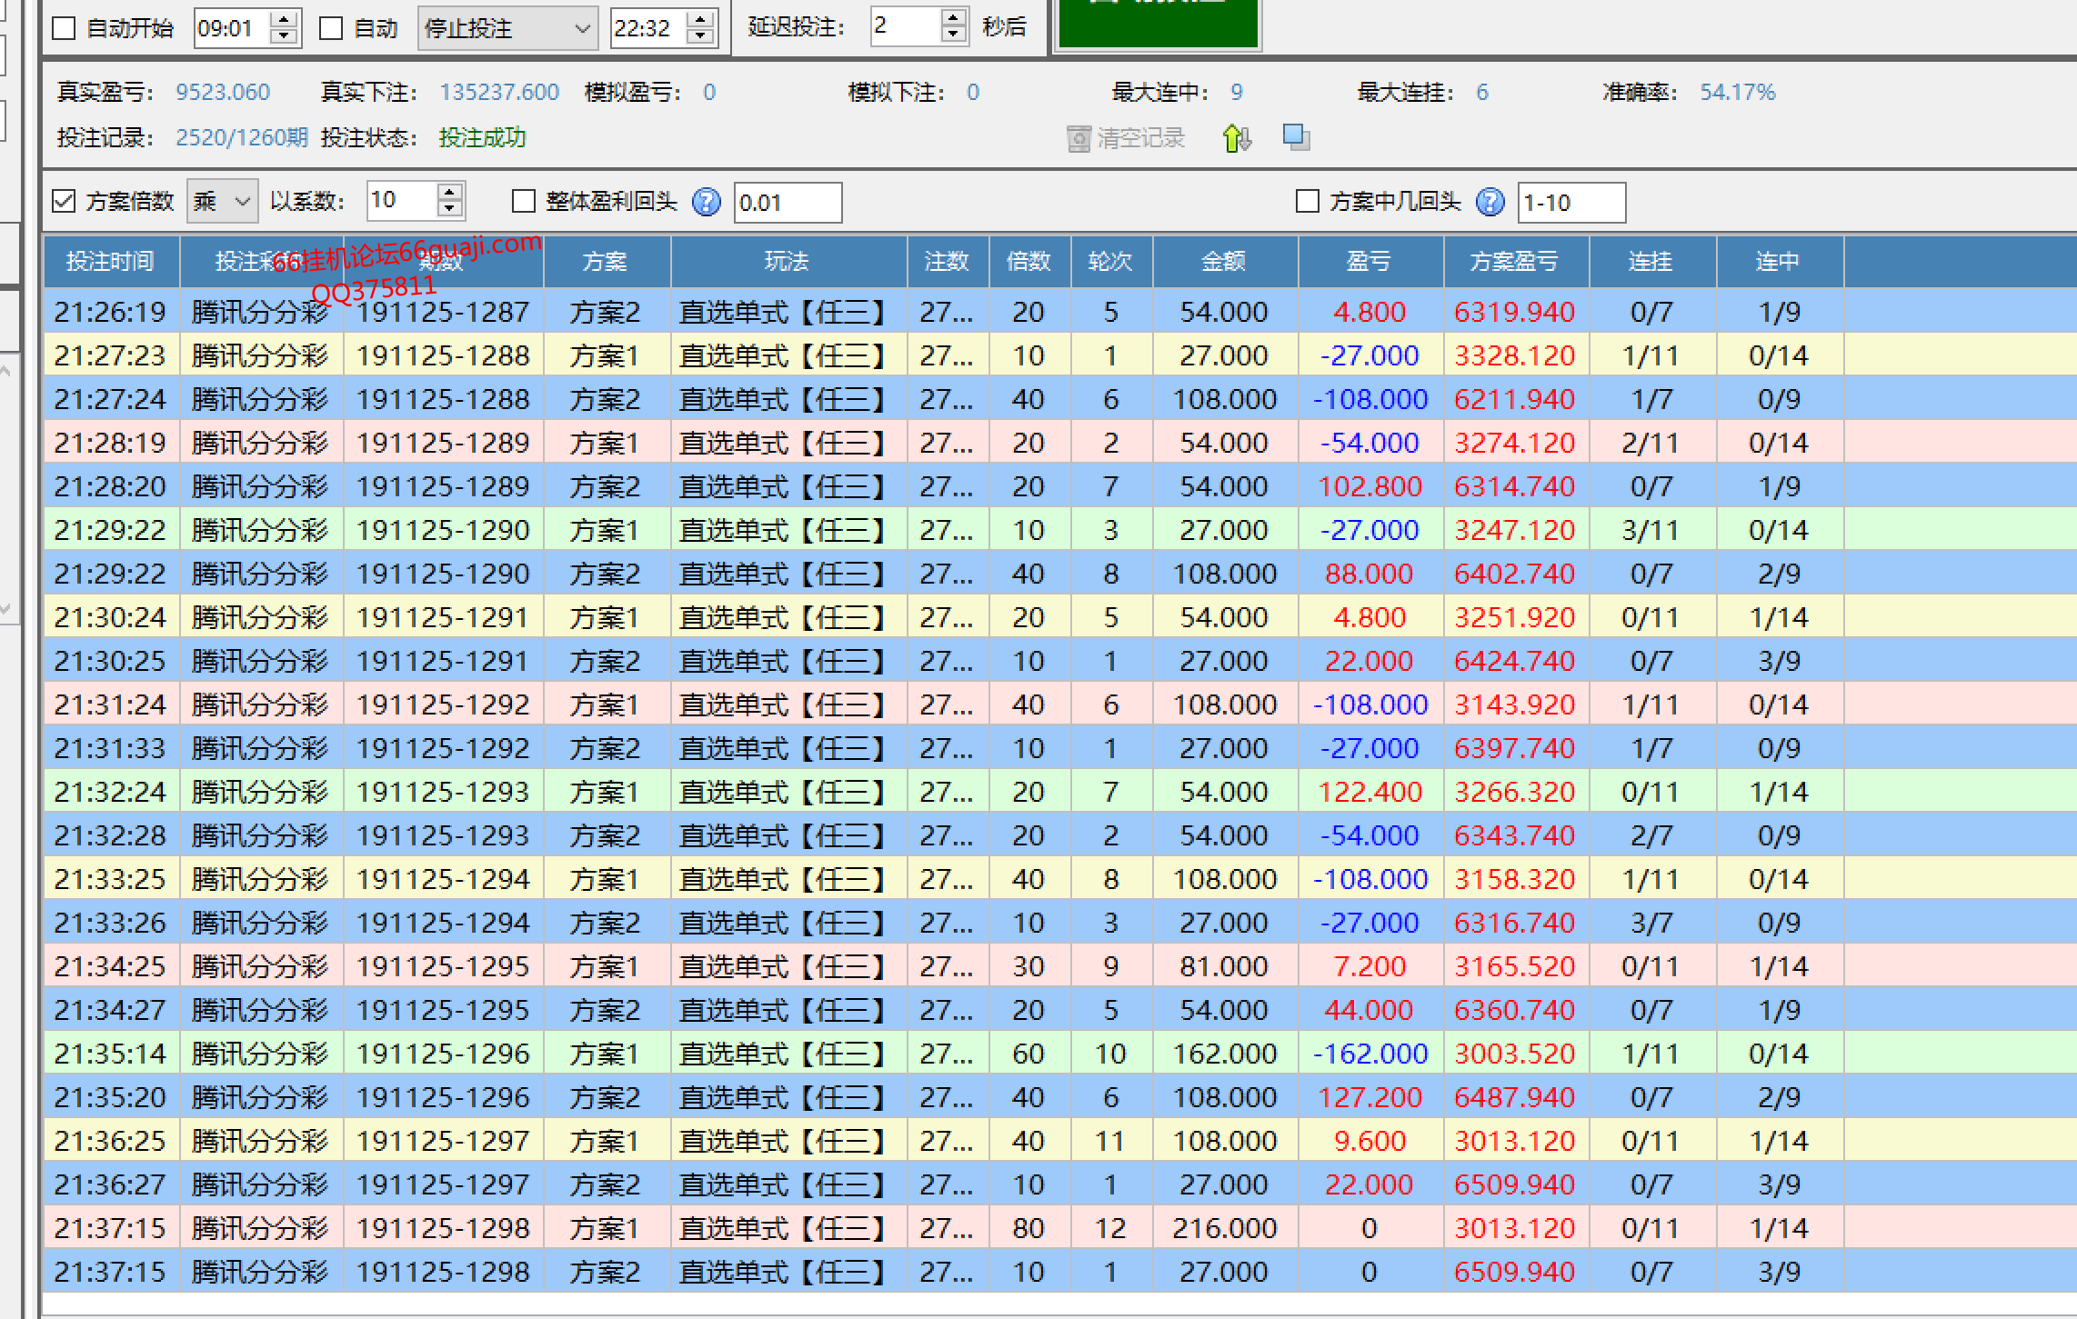Select the row timed 21:32:28
The image size is (2077, 1319).
tap(1059, 835)
